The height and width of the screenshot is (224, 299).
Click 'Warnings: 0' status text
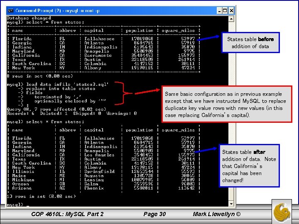121,114
